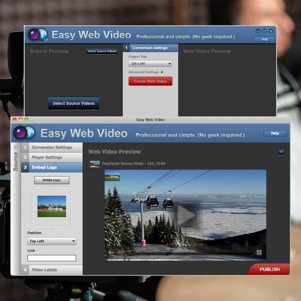This screenshot has width=301, height=301.
Task: Open the Player Settings step
Action: click(x=52, y=158)
